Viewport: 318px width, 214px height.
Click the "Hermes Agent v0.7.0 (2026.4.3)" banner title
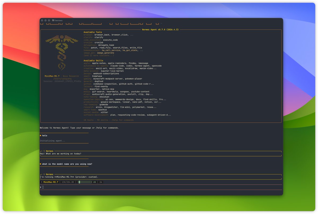161,30
